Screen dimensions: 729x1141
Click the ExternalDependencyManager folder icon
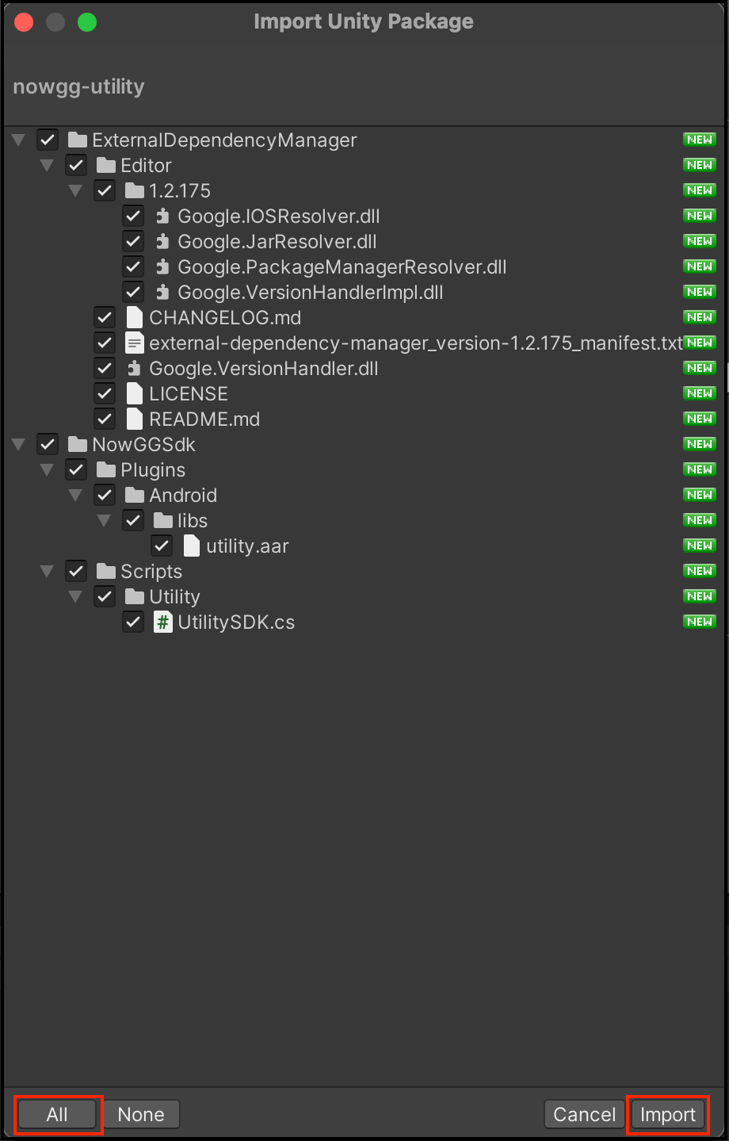pyautogui.click(x=77, y=140)
